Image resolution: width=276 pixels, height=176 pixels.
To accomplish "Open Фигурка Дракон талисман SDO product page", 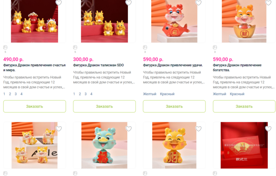I will click(99, 65).
